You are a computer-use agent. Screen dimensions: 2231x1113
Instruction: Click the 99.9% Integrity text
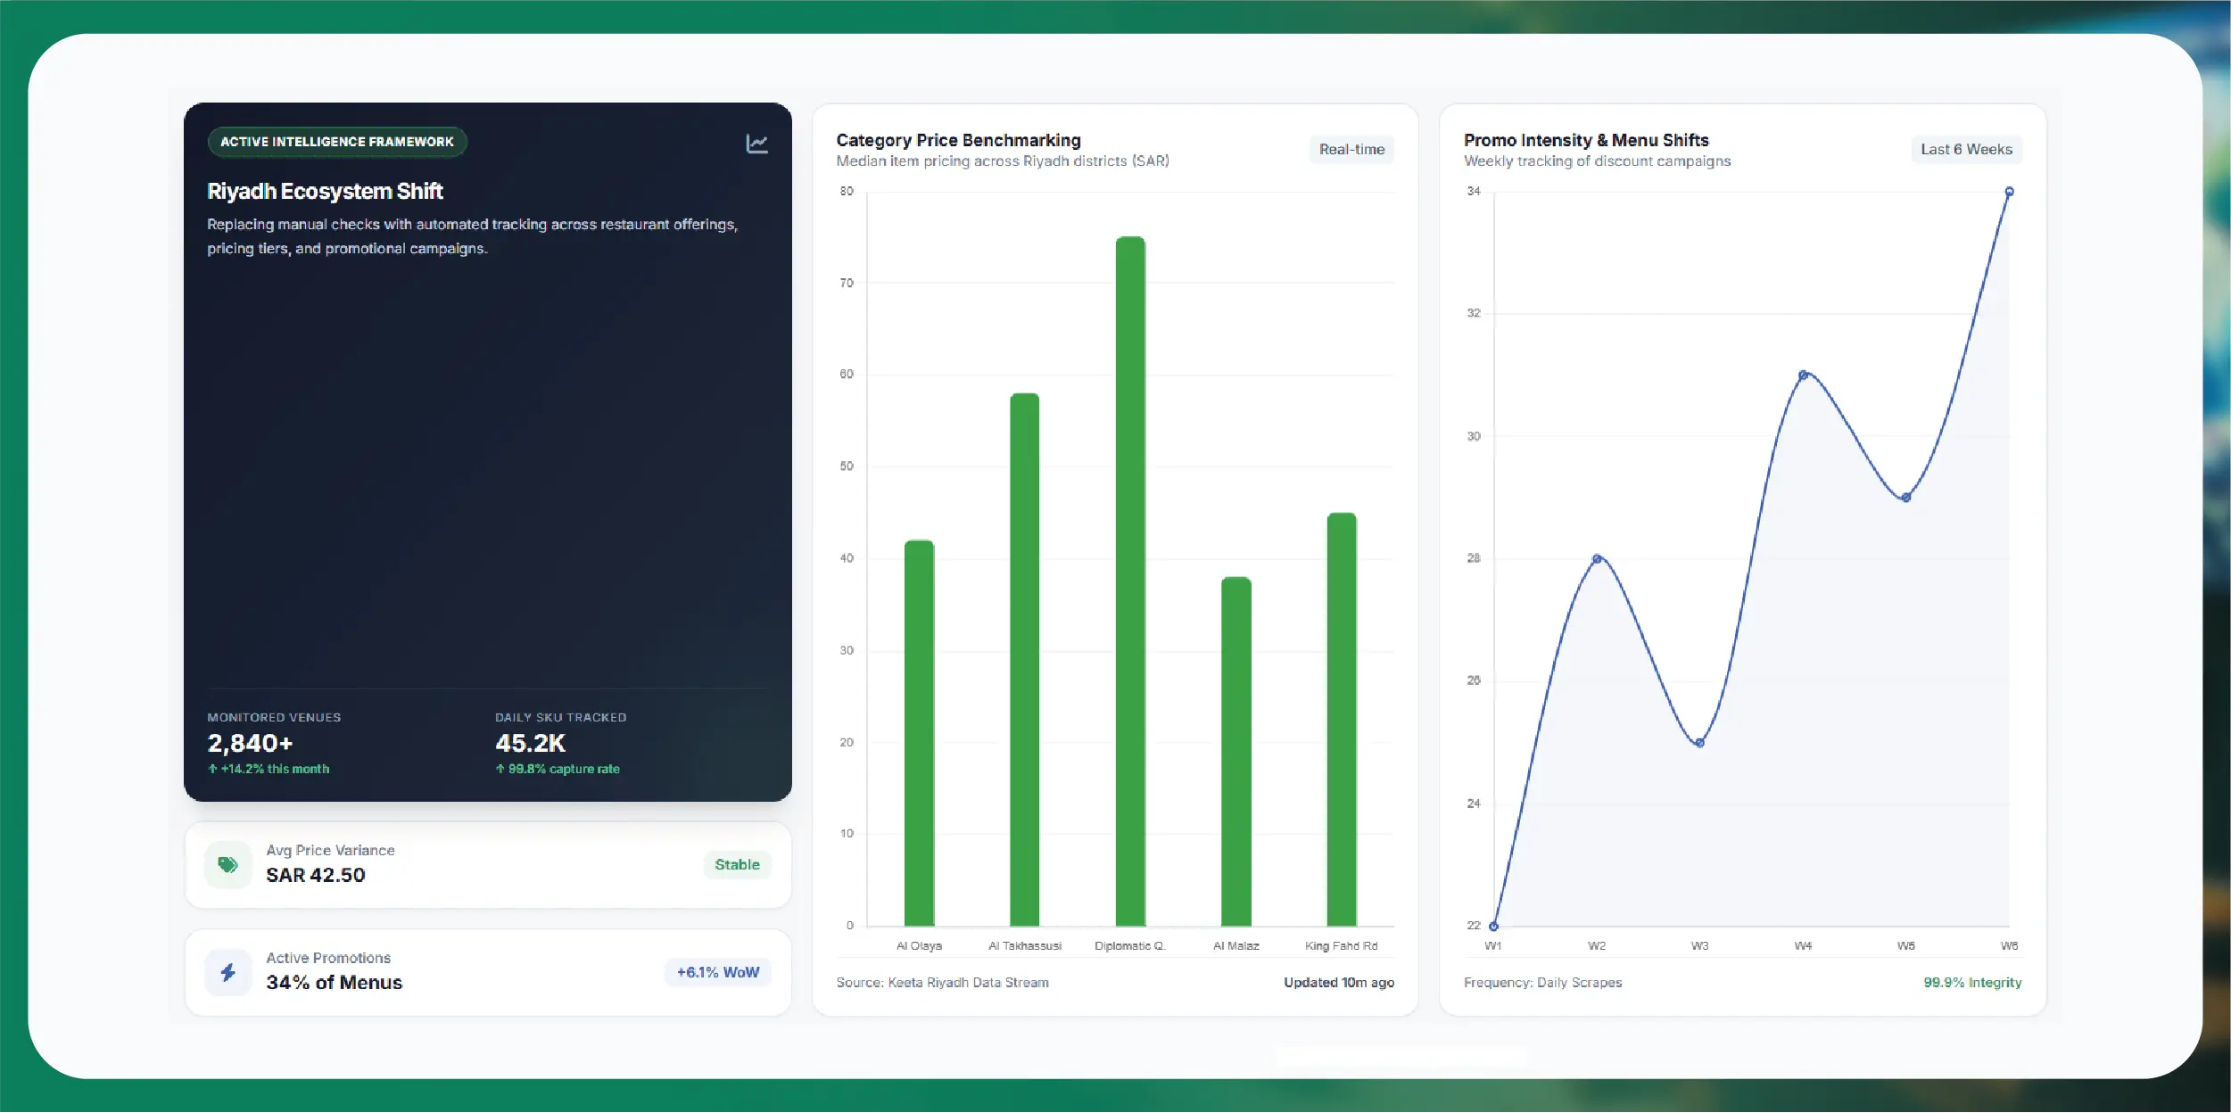pos(1972,983)
